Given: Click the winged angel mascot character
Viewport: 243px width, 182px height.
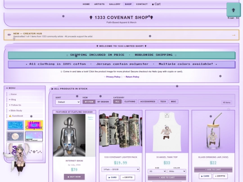Looking at the screenshot, I should 18,160.
